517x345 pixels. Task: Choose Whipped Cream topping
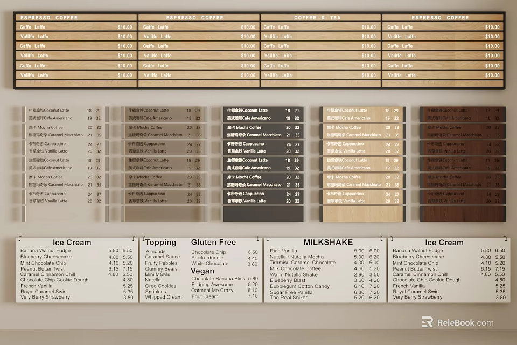(164, 297)
